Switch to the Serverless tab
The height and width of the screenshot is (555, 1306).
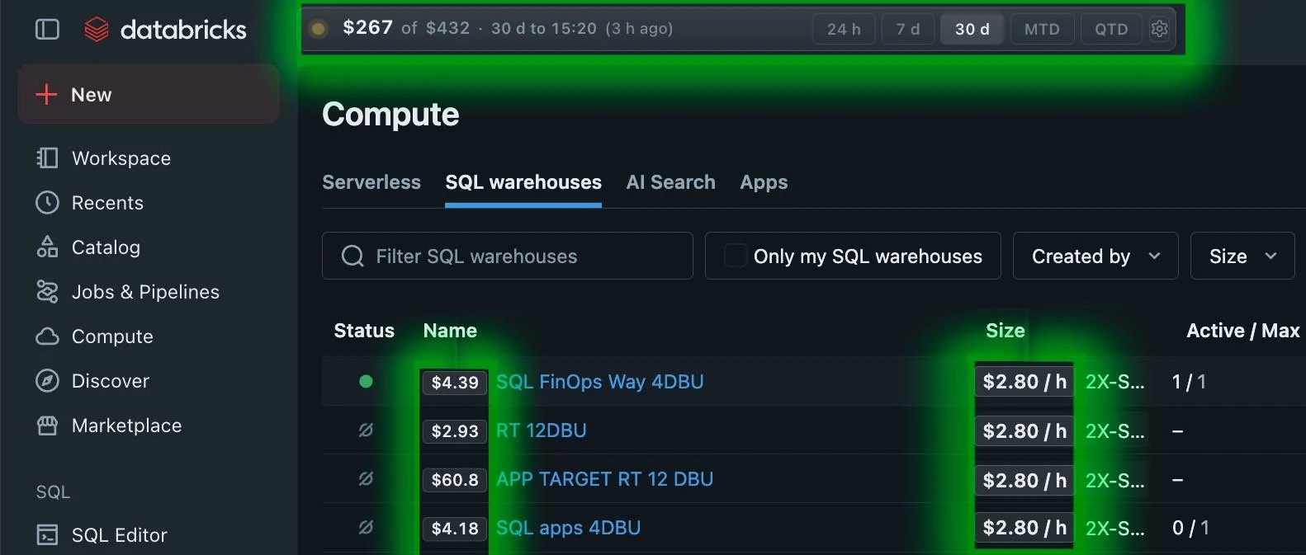[x=371, y=182]
